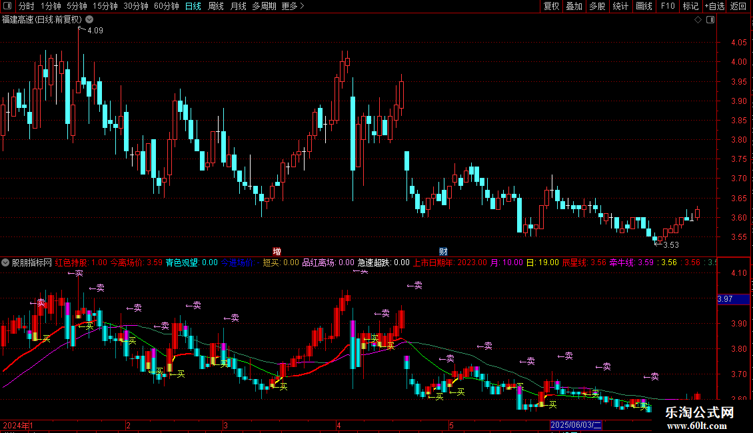Click the 叠加 overlay button

click(574, 6)
